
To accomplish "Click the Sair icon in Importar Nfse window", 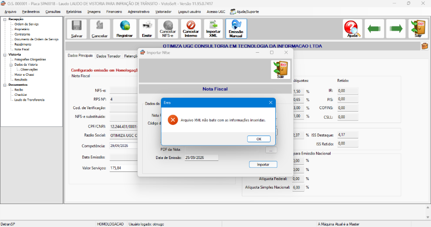I will pyautogui.click(x=280, y=70).
